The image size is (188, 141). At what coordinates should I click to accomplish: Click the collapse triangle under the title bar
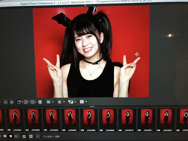coord(85,6)
